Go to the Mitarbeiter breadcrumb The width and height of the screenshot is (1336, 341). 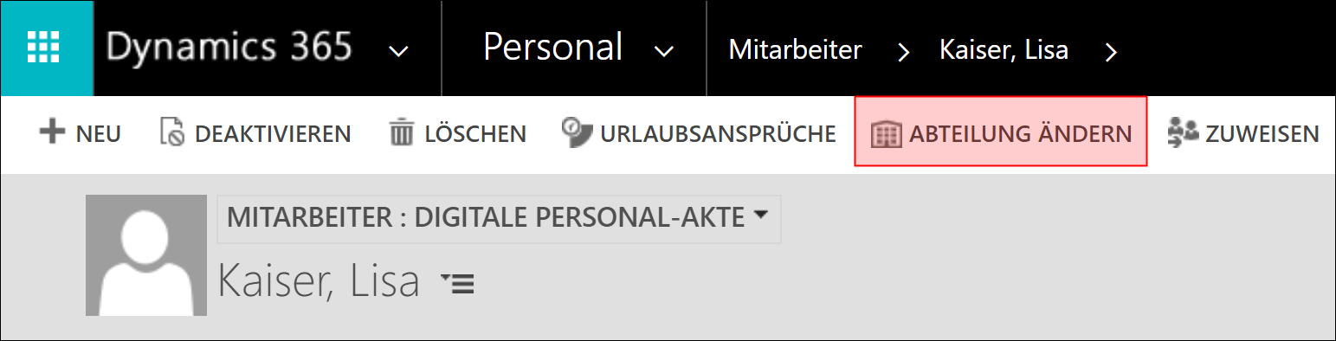[x=795, y=49]
